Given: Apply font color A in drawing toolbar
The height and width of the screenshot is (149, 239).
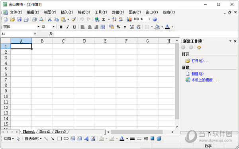Looking at the screenshot, I should [122, 139].
